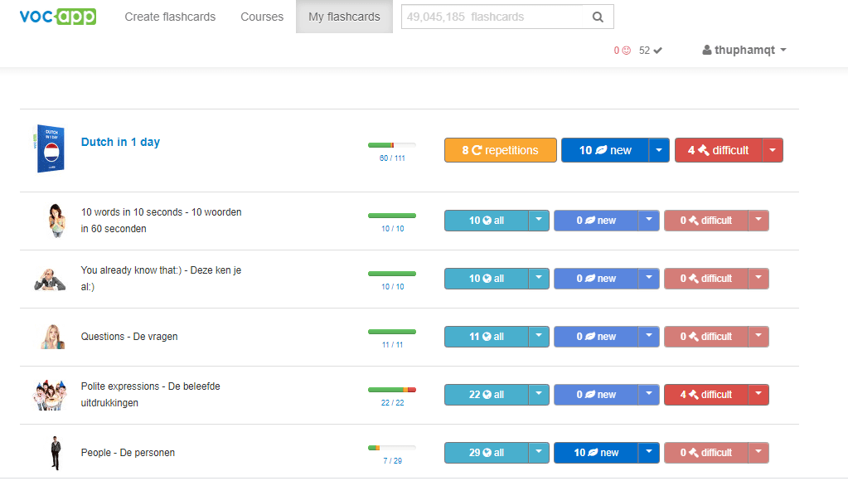
Task: Switch to the Courses tab
Action: 262,17
